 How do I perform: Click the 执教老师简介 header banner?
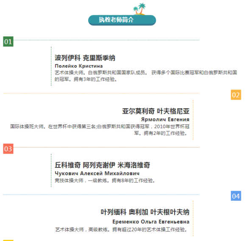pos(122,20)
